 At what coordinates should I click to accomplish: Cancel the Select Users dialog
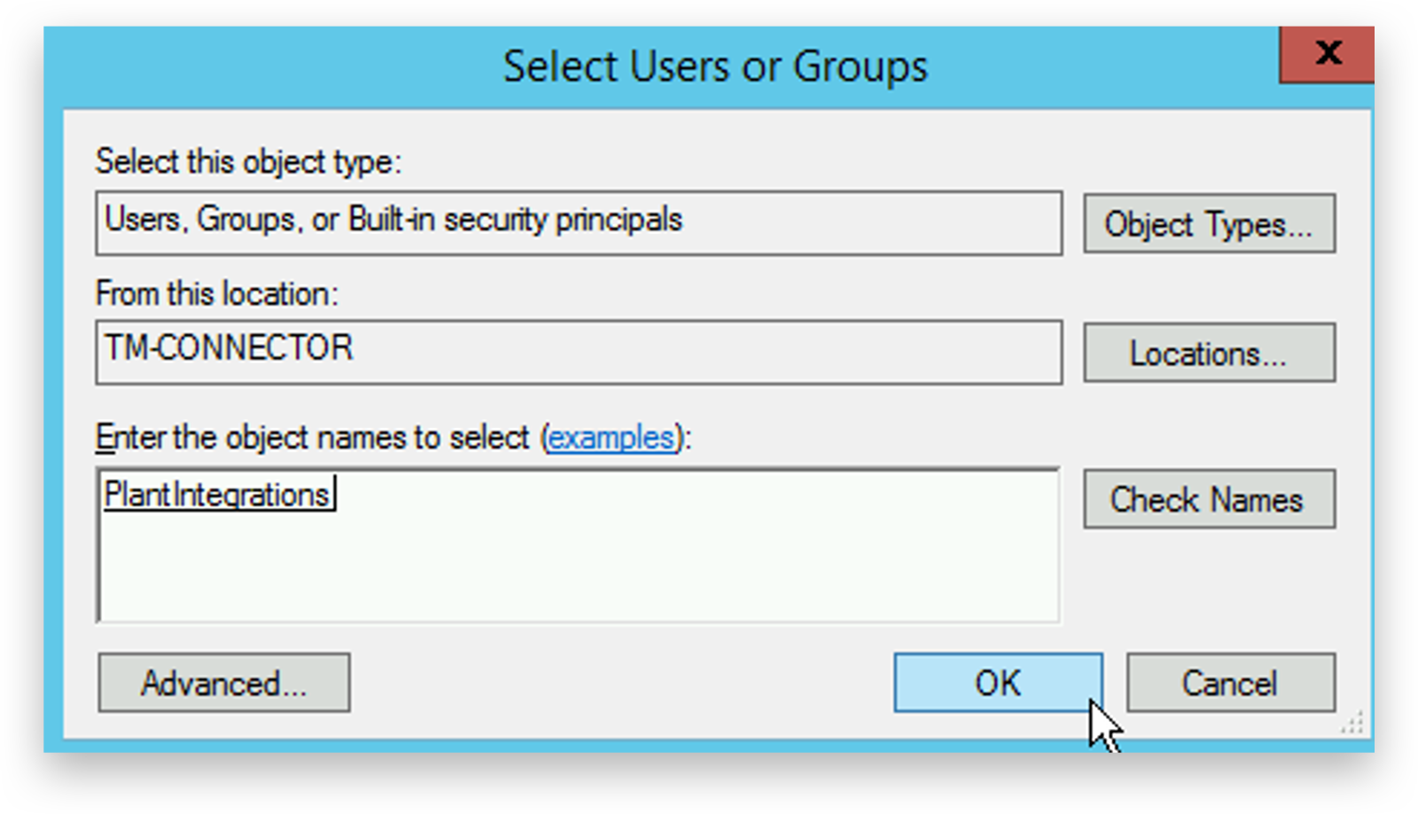click(x=1230, y=683)
